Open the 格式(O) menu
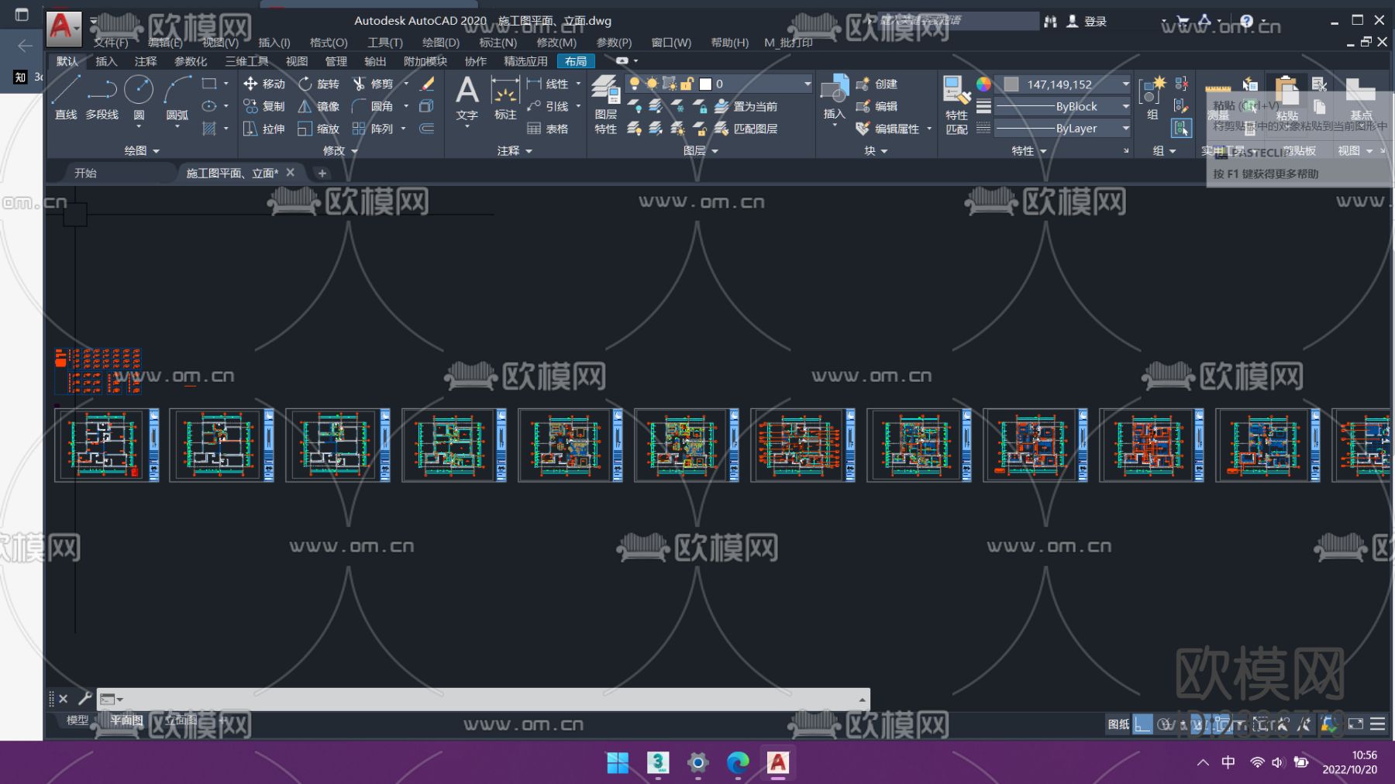 pos(329,43)
